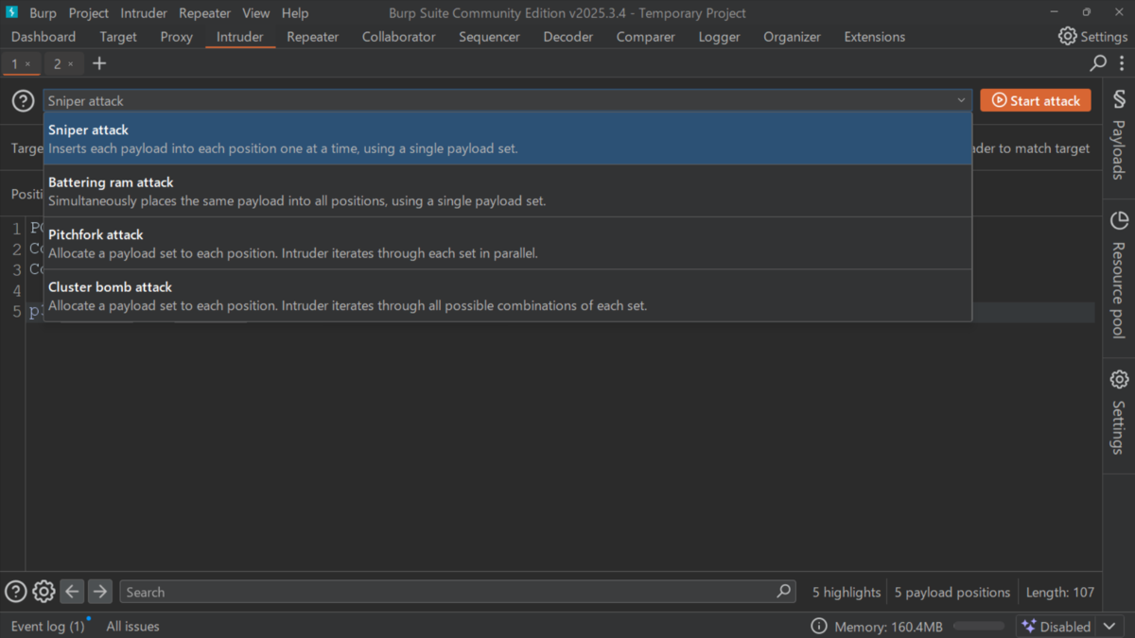Switch to the Decoder tab

click(x=567, y=37)
